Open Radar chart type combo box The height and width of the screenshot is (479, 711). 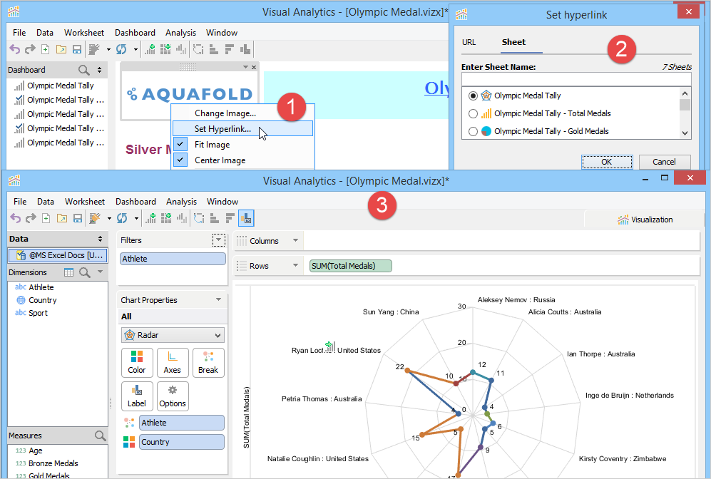click(x=173, y=335)
